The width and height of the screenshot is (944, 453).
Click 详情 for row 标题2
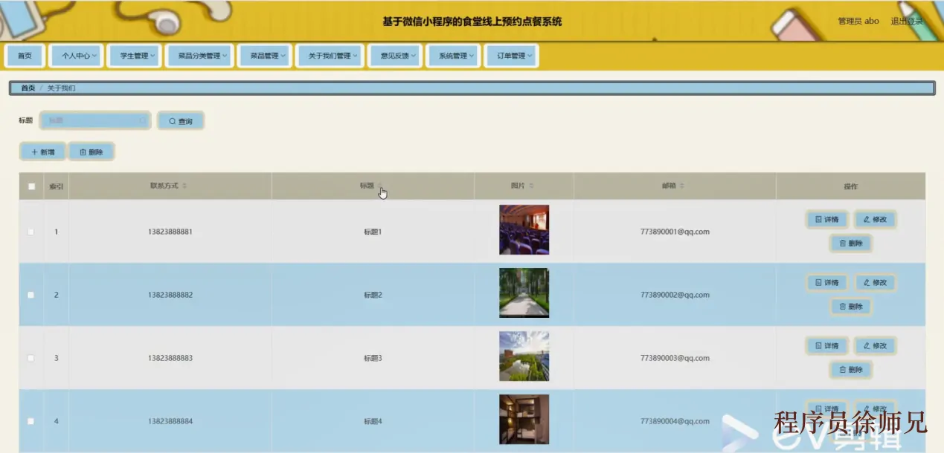pos(826,283)
